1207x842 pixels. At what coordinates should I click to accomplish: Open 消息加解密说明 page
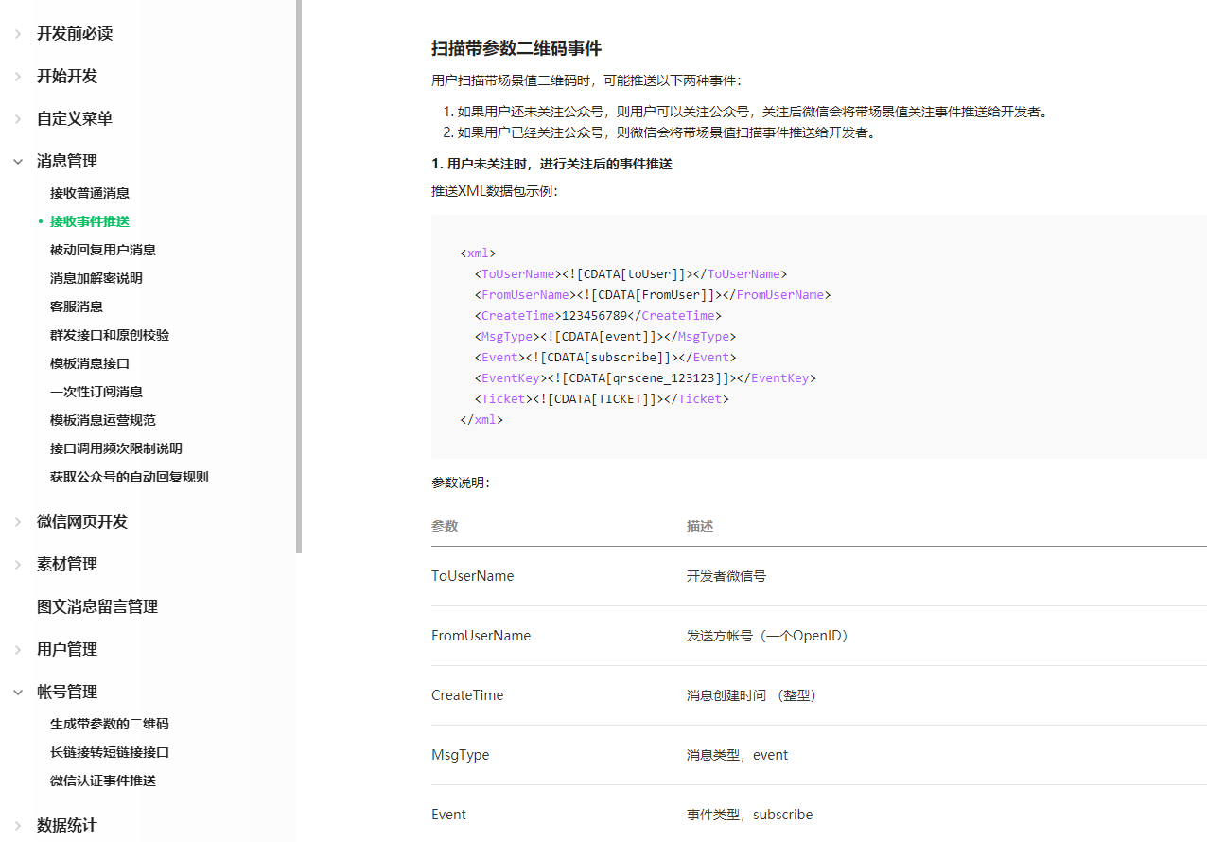96,278
